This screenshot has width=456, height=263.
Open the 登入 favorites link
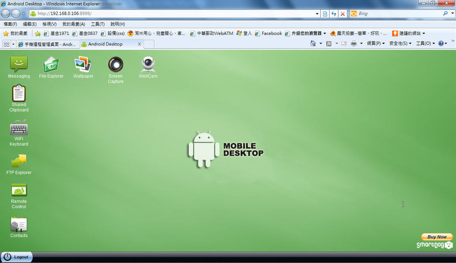[x=244, y=33]
